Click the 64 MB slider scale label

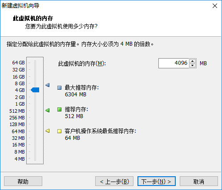(x=18, y=131)
